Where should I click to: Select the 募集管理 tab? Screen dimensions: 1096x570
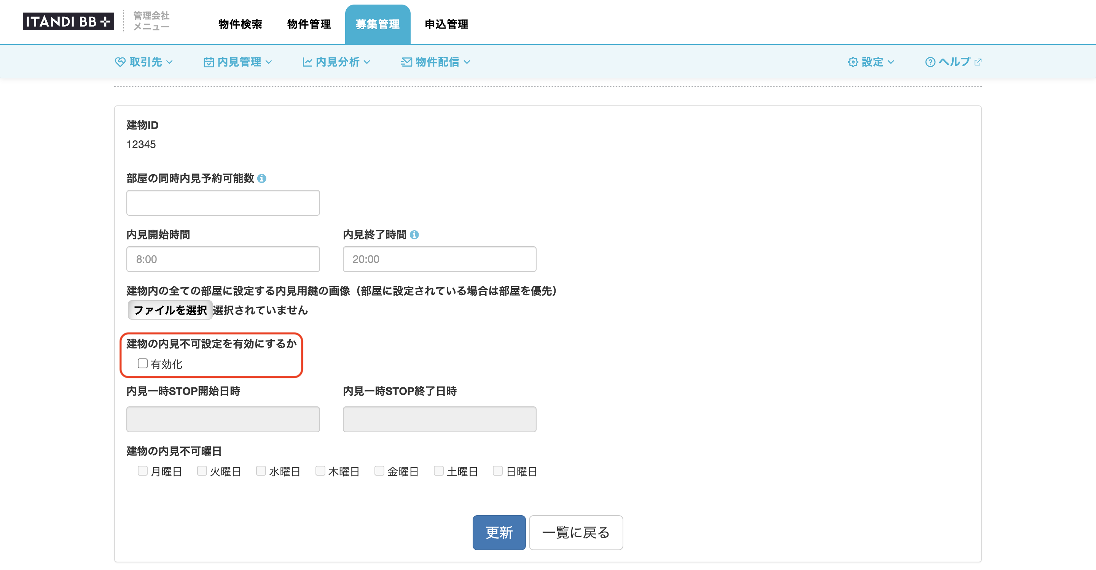(378, 24)
